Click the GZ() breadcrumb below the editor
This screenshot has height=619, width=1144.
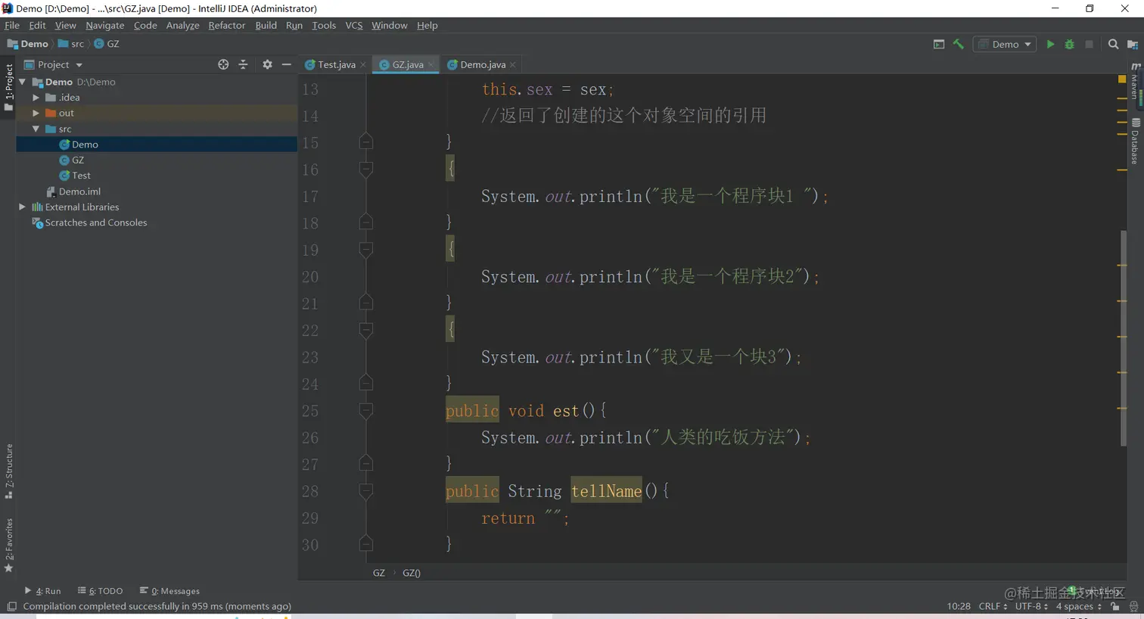pyautogui.click(x=412, y=573)
